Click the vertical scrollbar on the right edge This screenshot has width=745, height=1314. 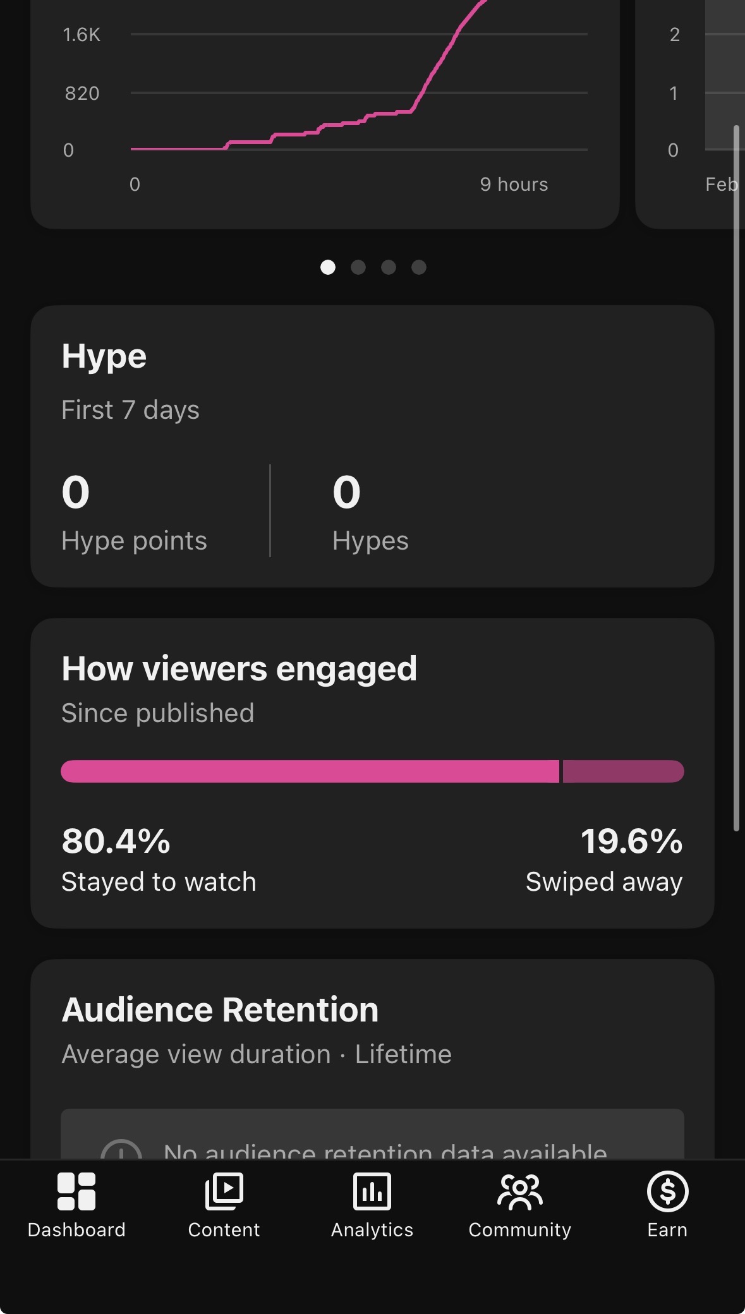pyautogui.click(x=736, y=478)
